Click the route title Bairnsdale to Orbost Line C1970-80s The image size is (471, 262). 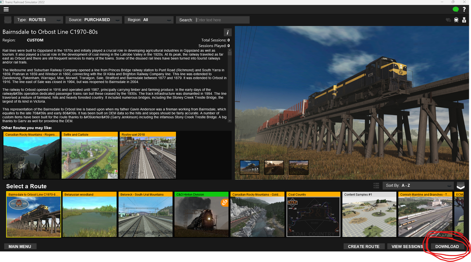[50, 32]
